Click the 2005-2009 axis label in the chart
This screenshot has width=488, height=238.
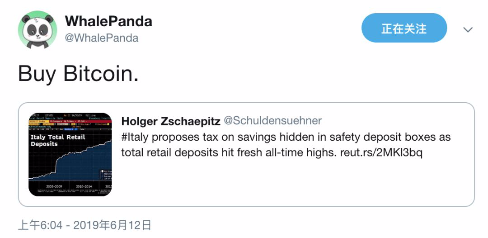53,186
